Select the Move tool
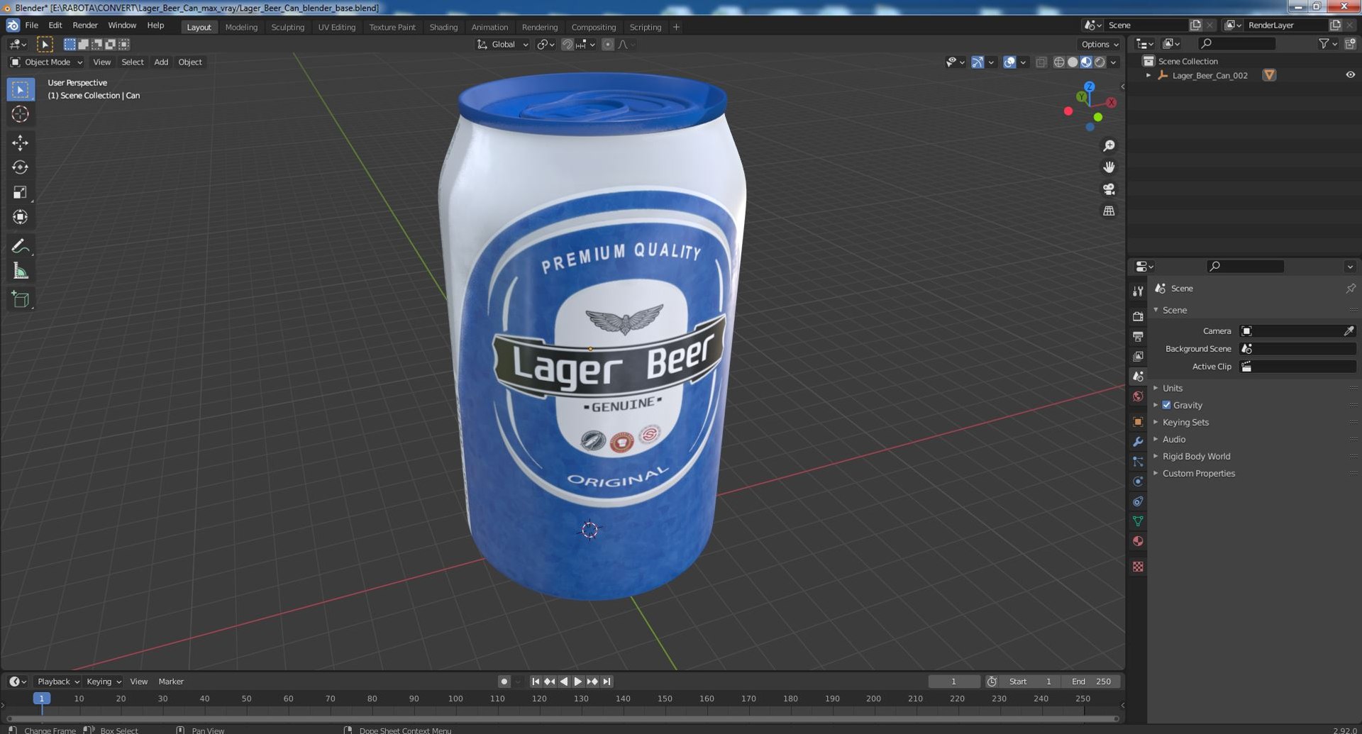 click(x=20, y=143)
